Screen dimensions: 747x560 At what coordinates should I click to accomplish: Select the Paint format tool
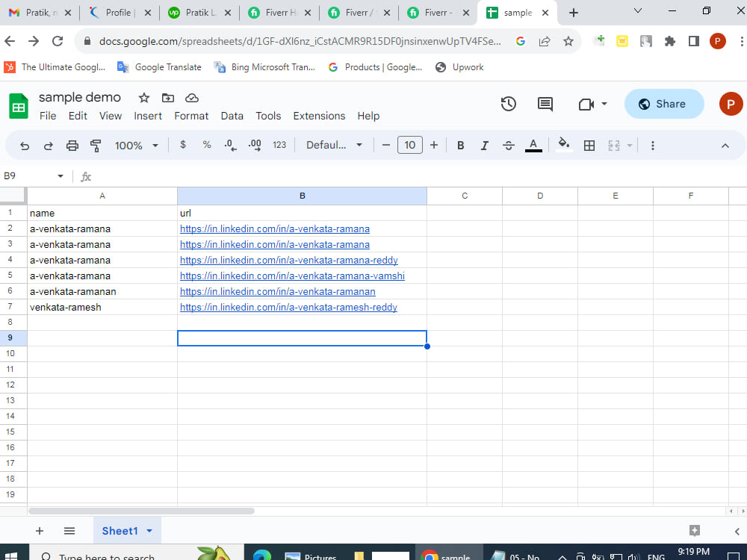(96, 146)
